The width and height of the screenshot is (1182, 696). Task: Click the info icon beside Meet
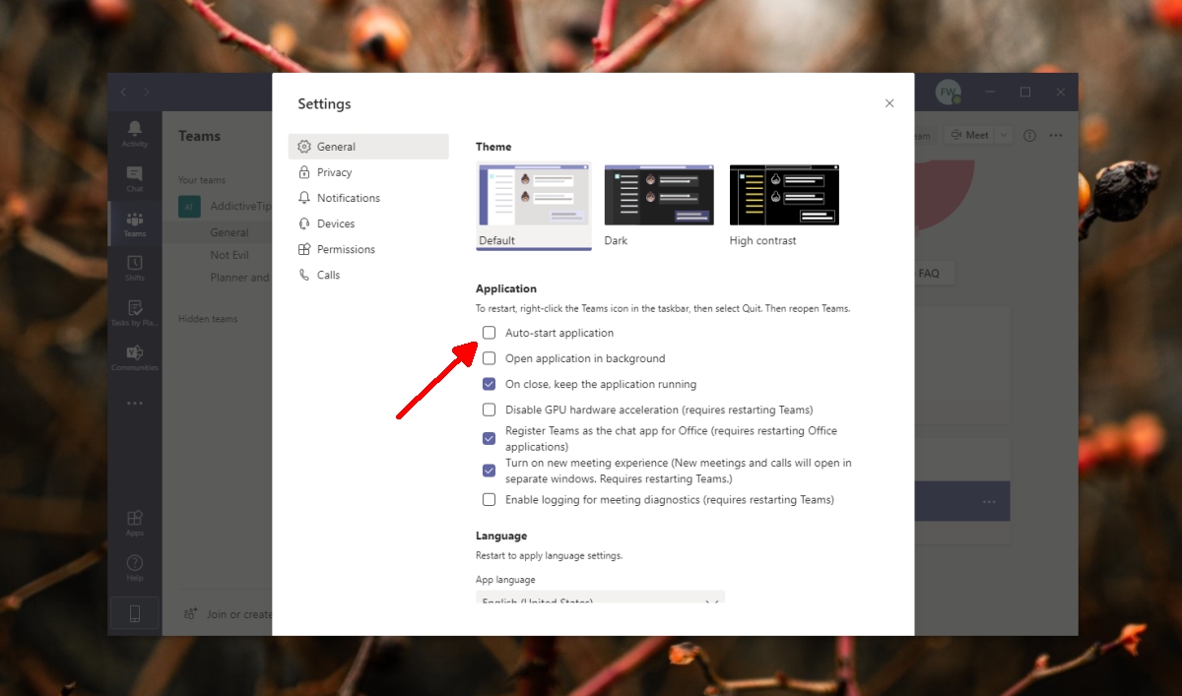(x=1030, y=135)
